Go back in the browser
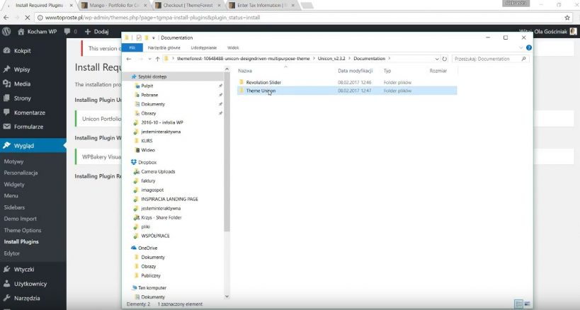Image resolution: width=580 pixels, height=310 pixels. (6, 18)
